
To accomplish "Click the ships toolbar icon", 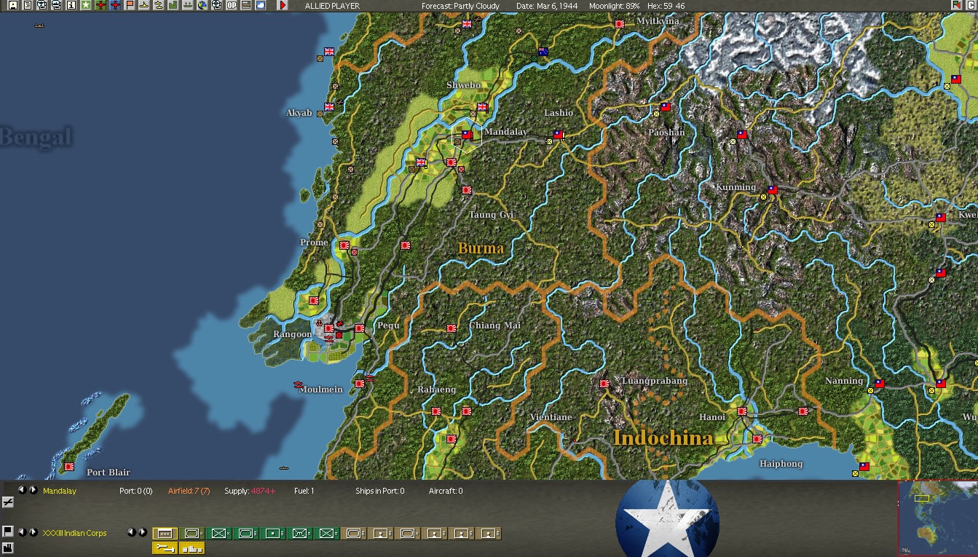I will [x=187, y=5].
